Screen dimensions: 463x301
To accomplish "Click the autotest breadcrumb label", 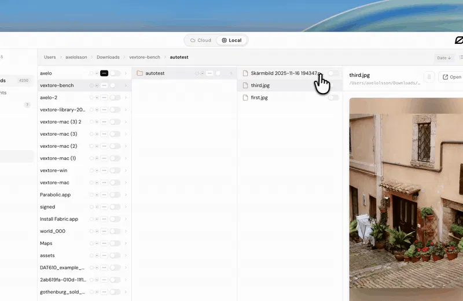I will tap(179, 57).
